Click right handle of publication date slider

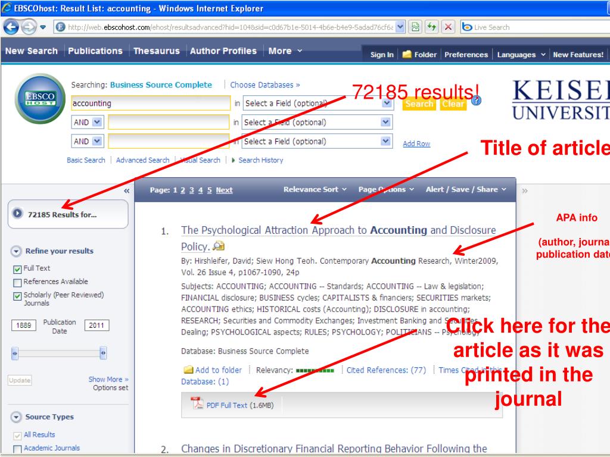coord(103,353)
